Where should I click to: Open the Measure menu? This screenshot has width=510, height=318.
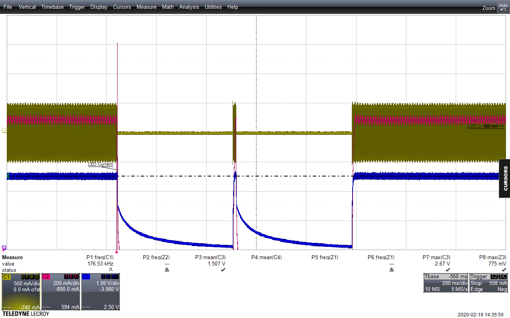(146, 7)
